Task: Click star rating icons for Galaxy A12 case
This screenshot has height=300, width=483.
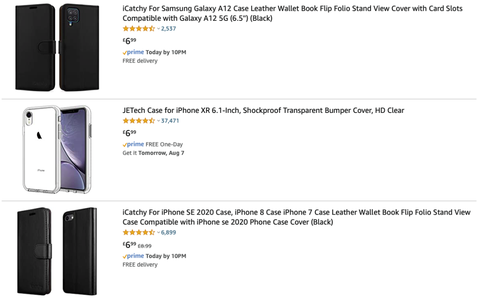Action: (x=139, y=29)
